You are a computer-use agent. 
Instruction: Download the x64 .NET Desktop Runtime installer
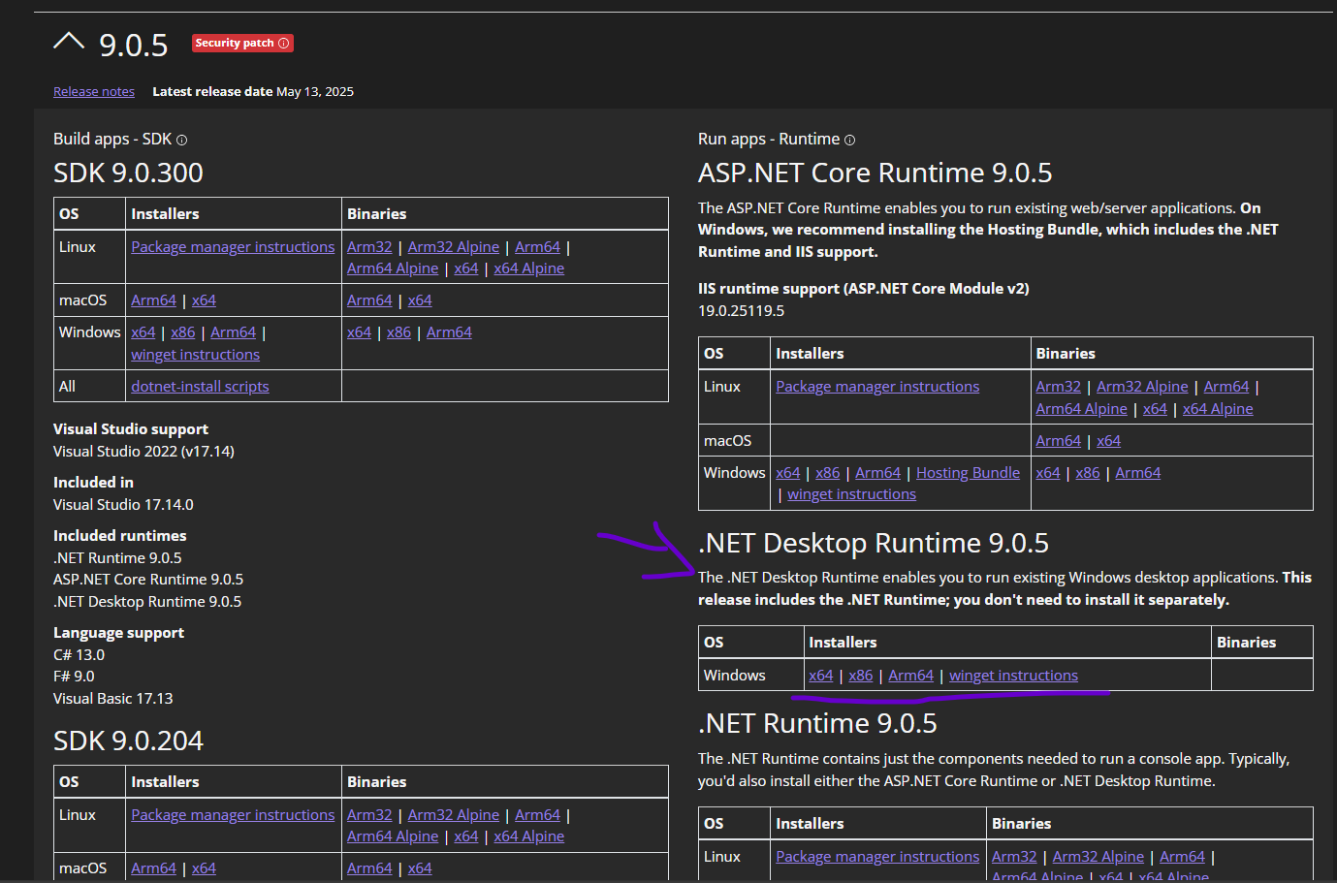pyautogui.click(x=821, y=675)
